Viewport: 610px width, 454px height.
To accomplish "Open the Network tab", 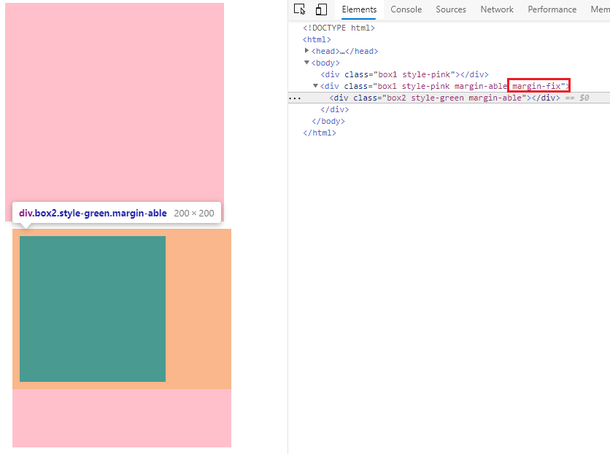I will point(497,9).
